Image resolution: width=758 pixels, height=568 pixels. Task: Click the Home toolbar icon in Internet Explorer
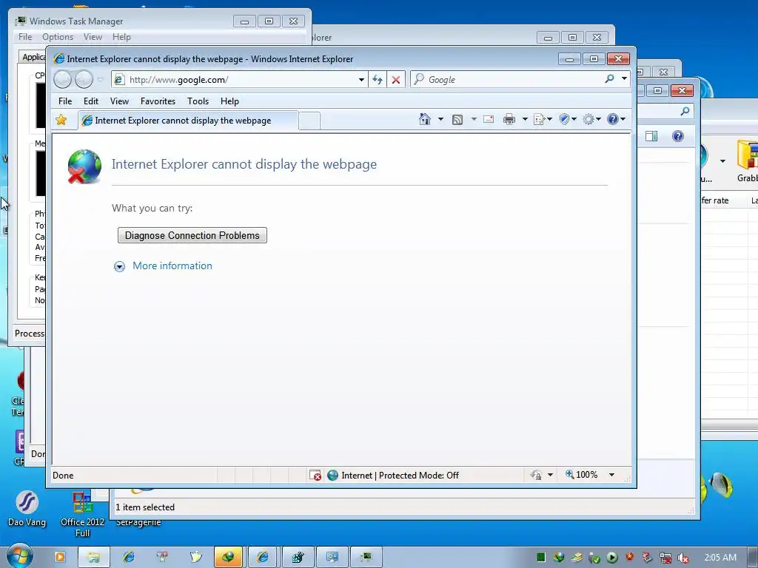coord(424,119)
